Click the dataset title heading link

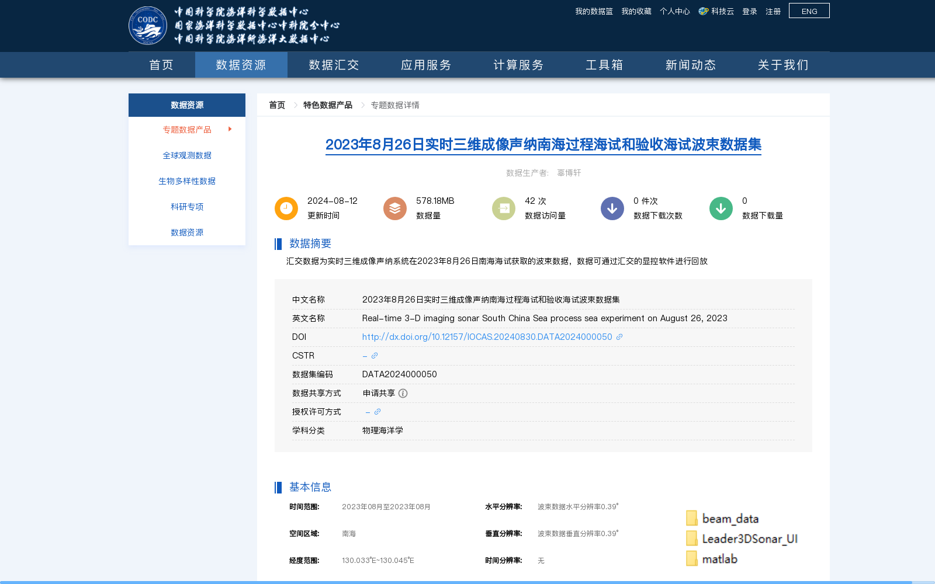pyautogui.click(x=543, y=144)
